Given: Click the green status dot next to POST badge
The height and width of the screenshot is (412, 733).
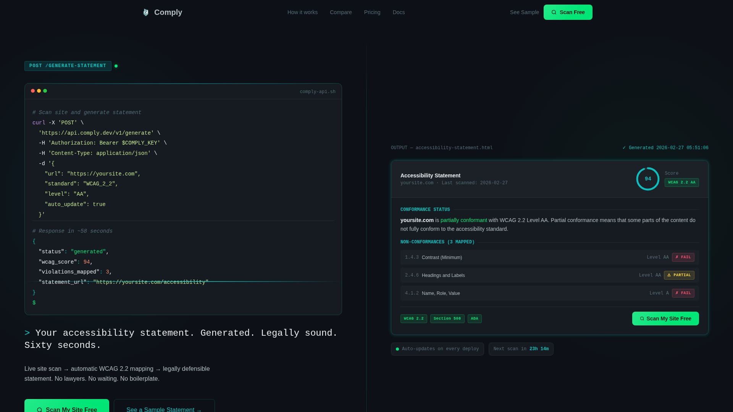Looking at the screenshot, I should [116, 66].
